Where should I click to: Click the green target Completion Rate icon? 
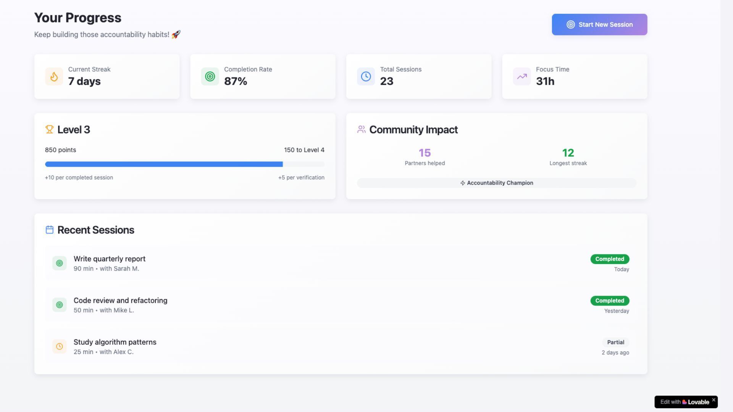pos(210,77)
